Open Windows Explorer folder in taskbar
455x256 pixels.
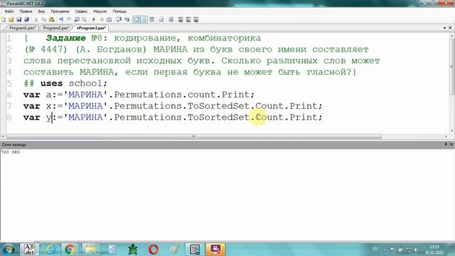pos(90,250)
